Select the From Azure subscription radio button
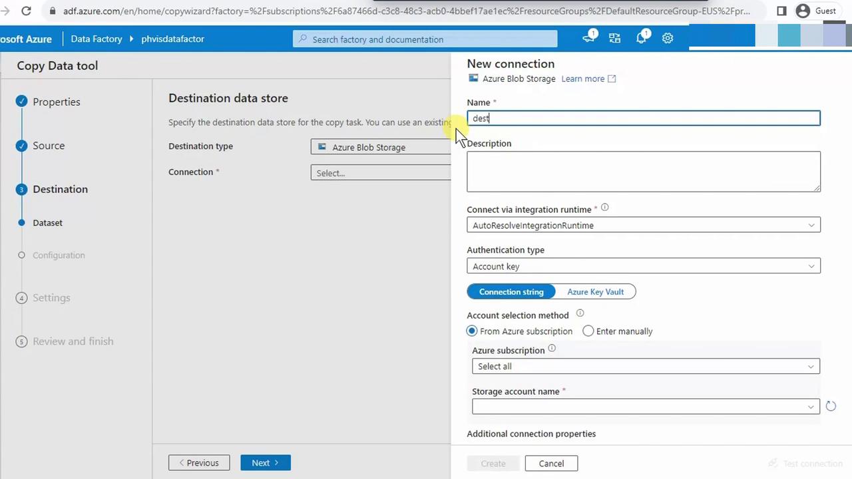The width and height of the screenshot is (852, 479). [472, 331]
